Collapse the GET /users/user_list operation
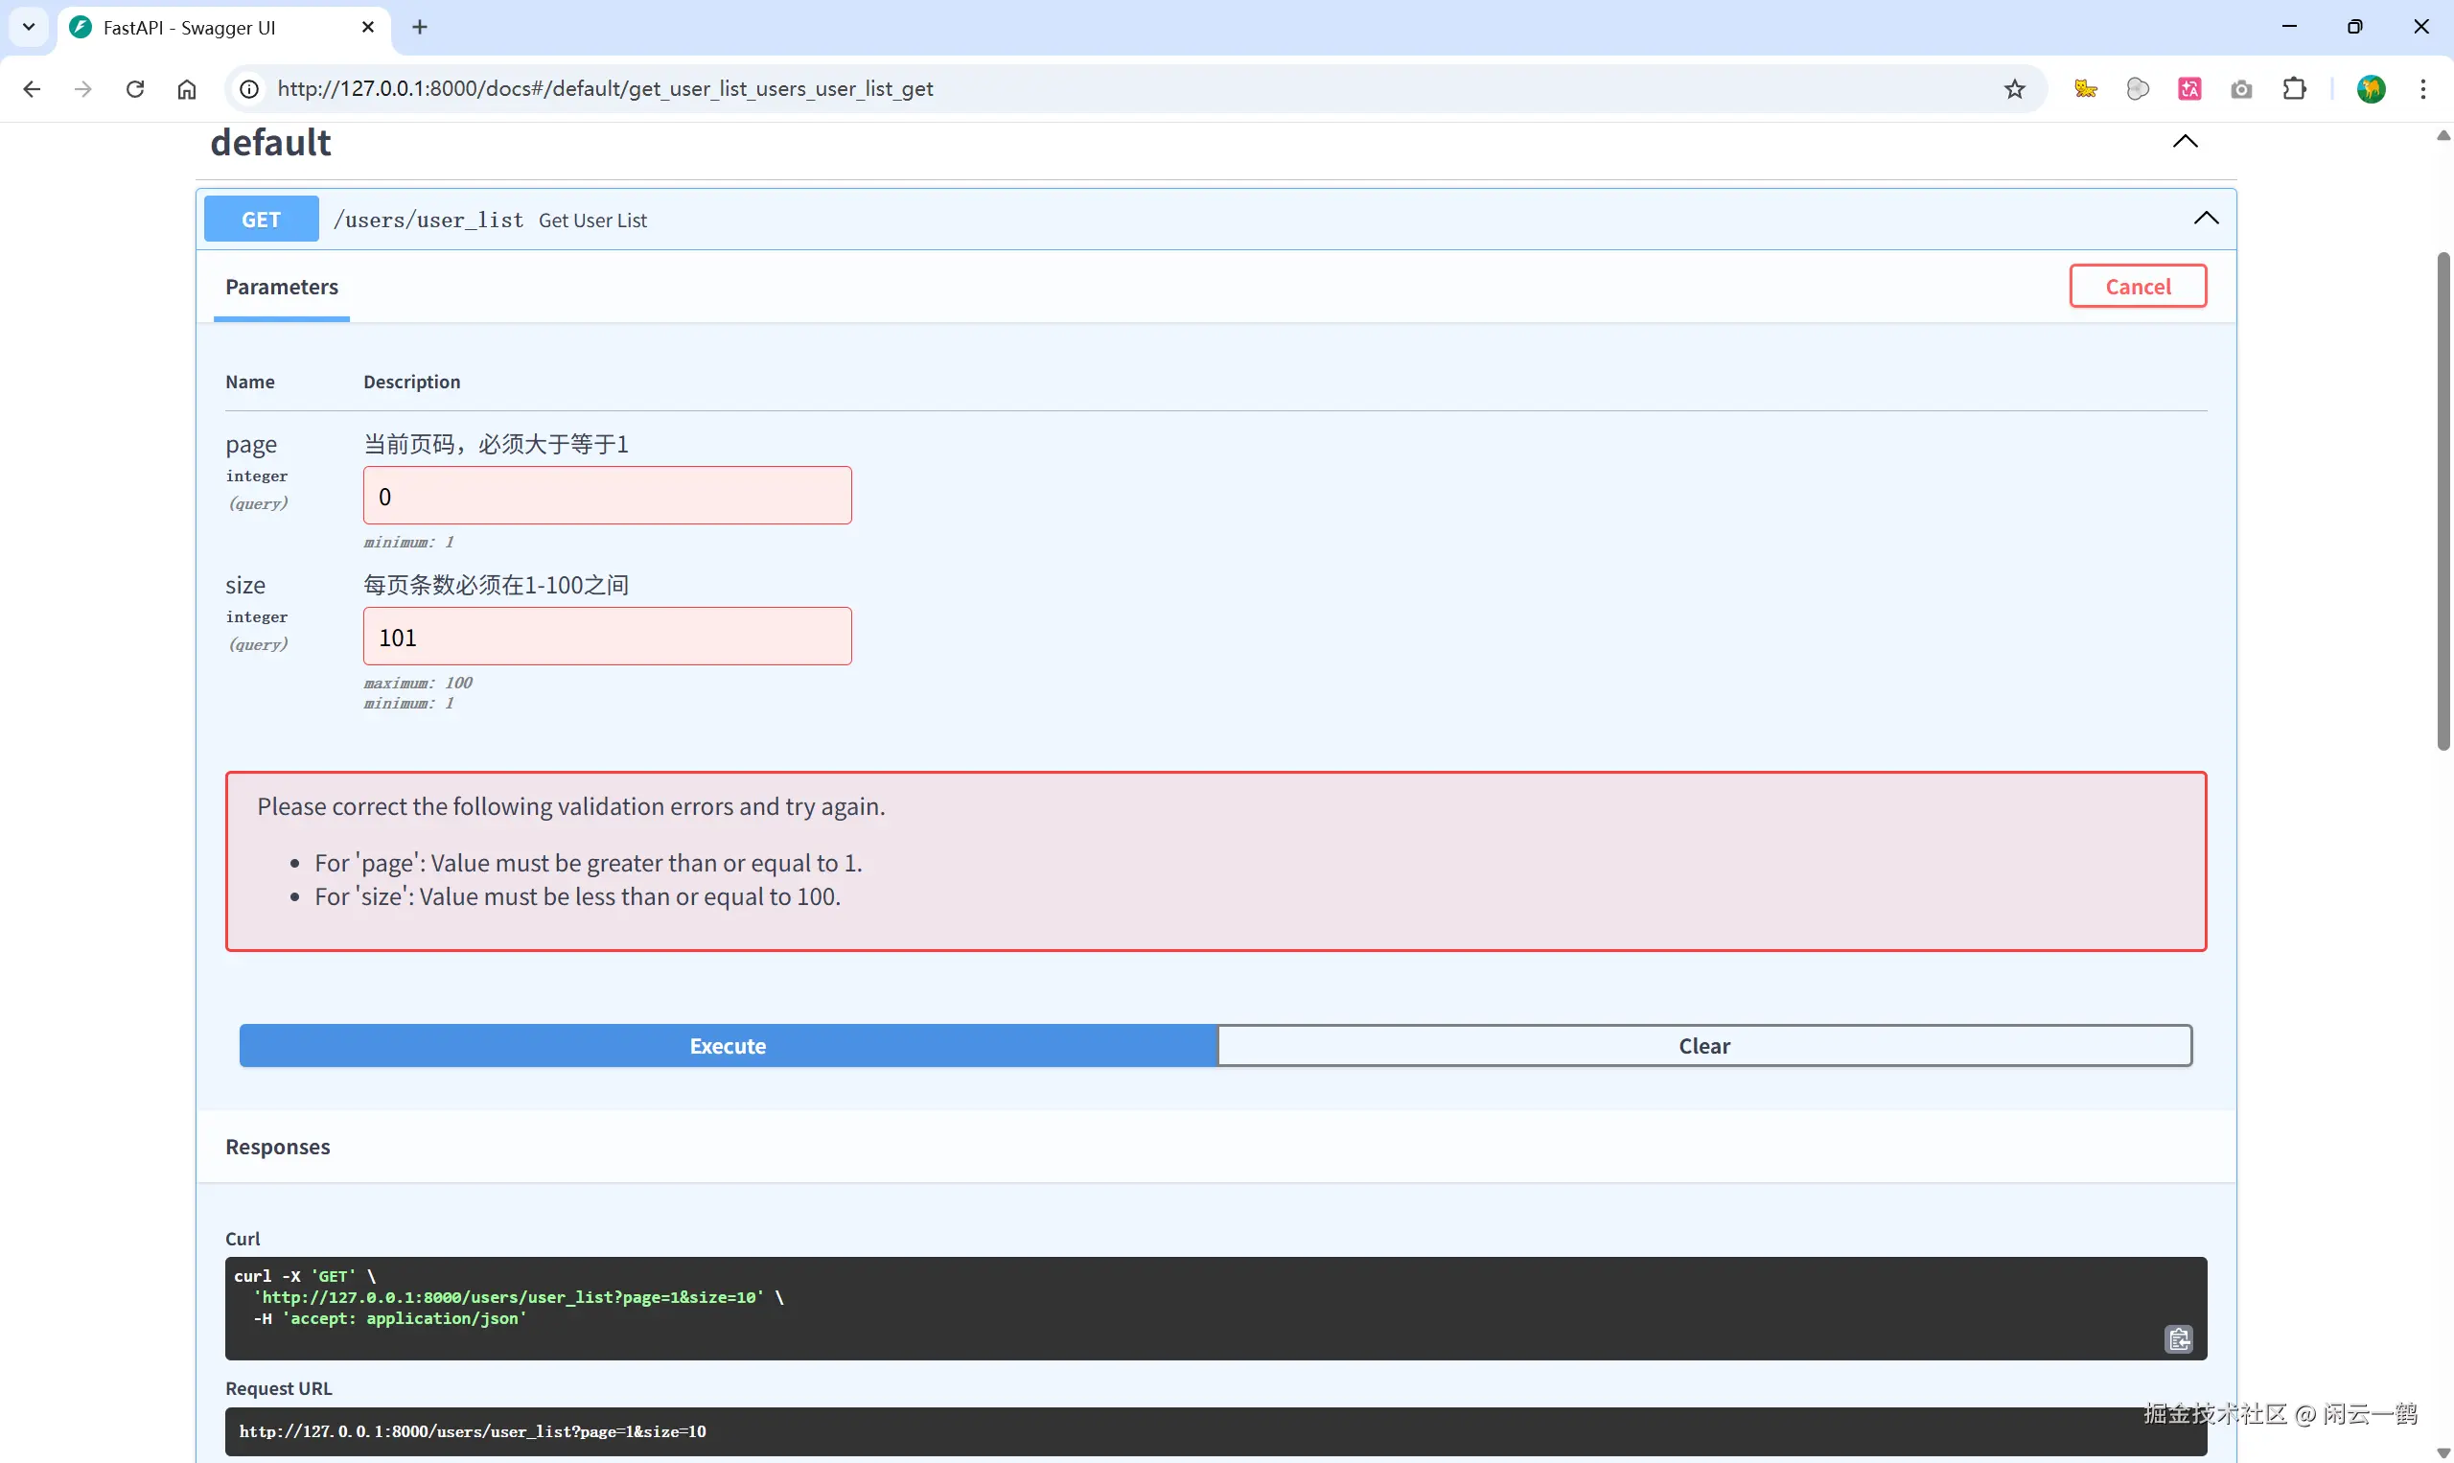The width and height of the screenshot is (2454, 1463). [2206, 218]
